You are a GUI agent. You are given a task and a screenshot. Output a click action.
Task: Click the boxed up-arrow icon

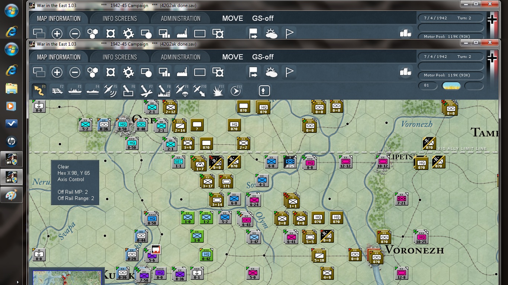[264, 90]
